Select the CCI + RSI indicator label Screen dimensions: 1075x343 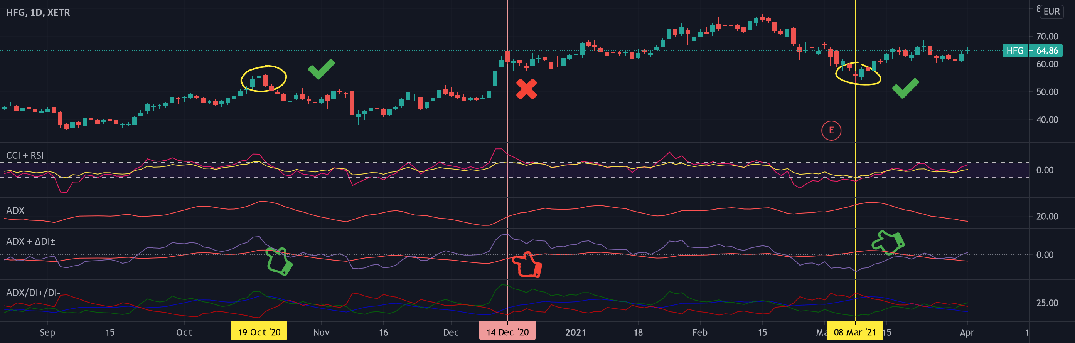pyautogui.click(x=25, y=156)
